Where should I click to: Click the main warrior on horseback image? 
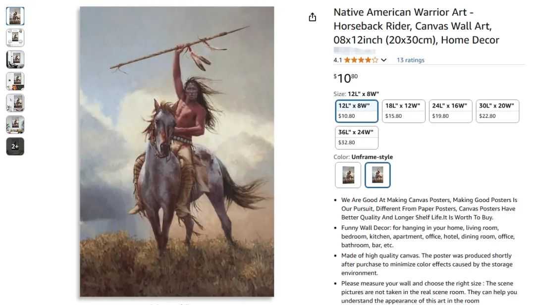click(177, 152)
